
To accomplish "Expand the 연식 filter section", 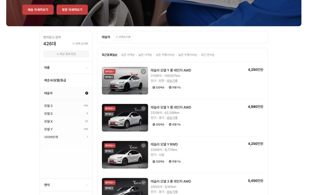I will click(66, 185).
